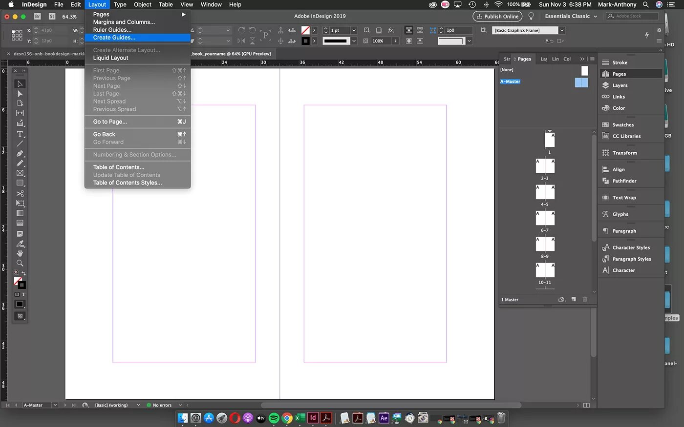The image size is (684, 427).
Task: Choose Table of Contents Styles...
Action: coord(128,183)
